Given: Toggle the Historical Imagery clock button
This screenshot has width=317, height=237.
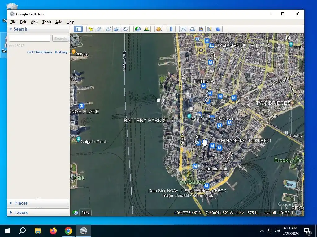Looking at the screenshot, I should tap(138, 29).
